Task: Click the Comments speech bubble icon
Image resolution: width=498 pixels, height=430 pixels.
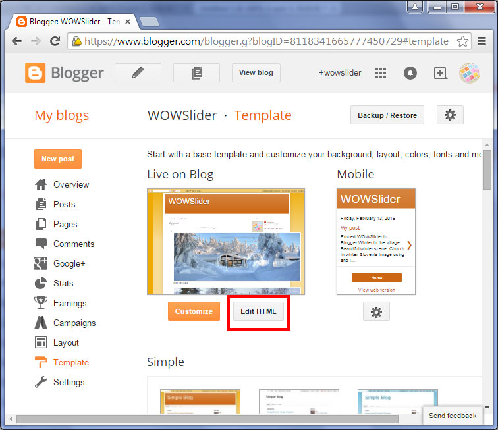Action: point(41,244)
